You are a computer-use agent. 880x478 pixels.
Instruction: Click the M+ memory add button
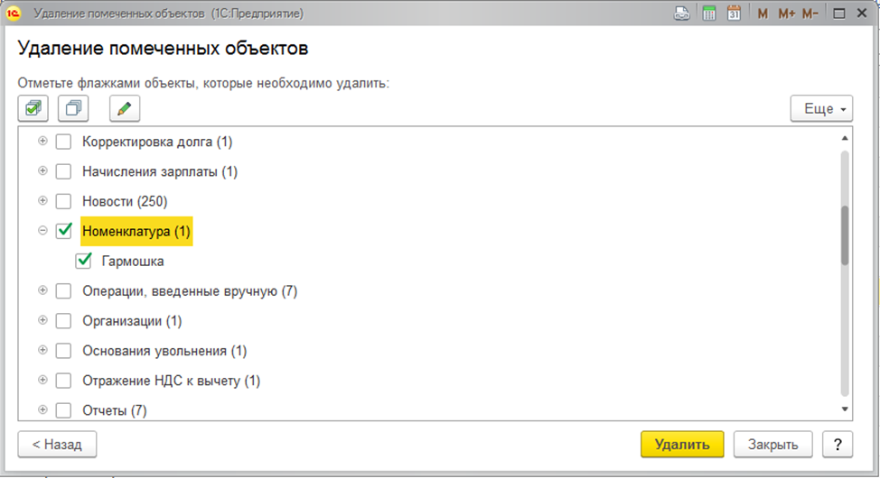[786, 14]
